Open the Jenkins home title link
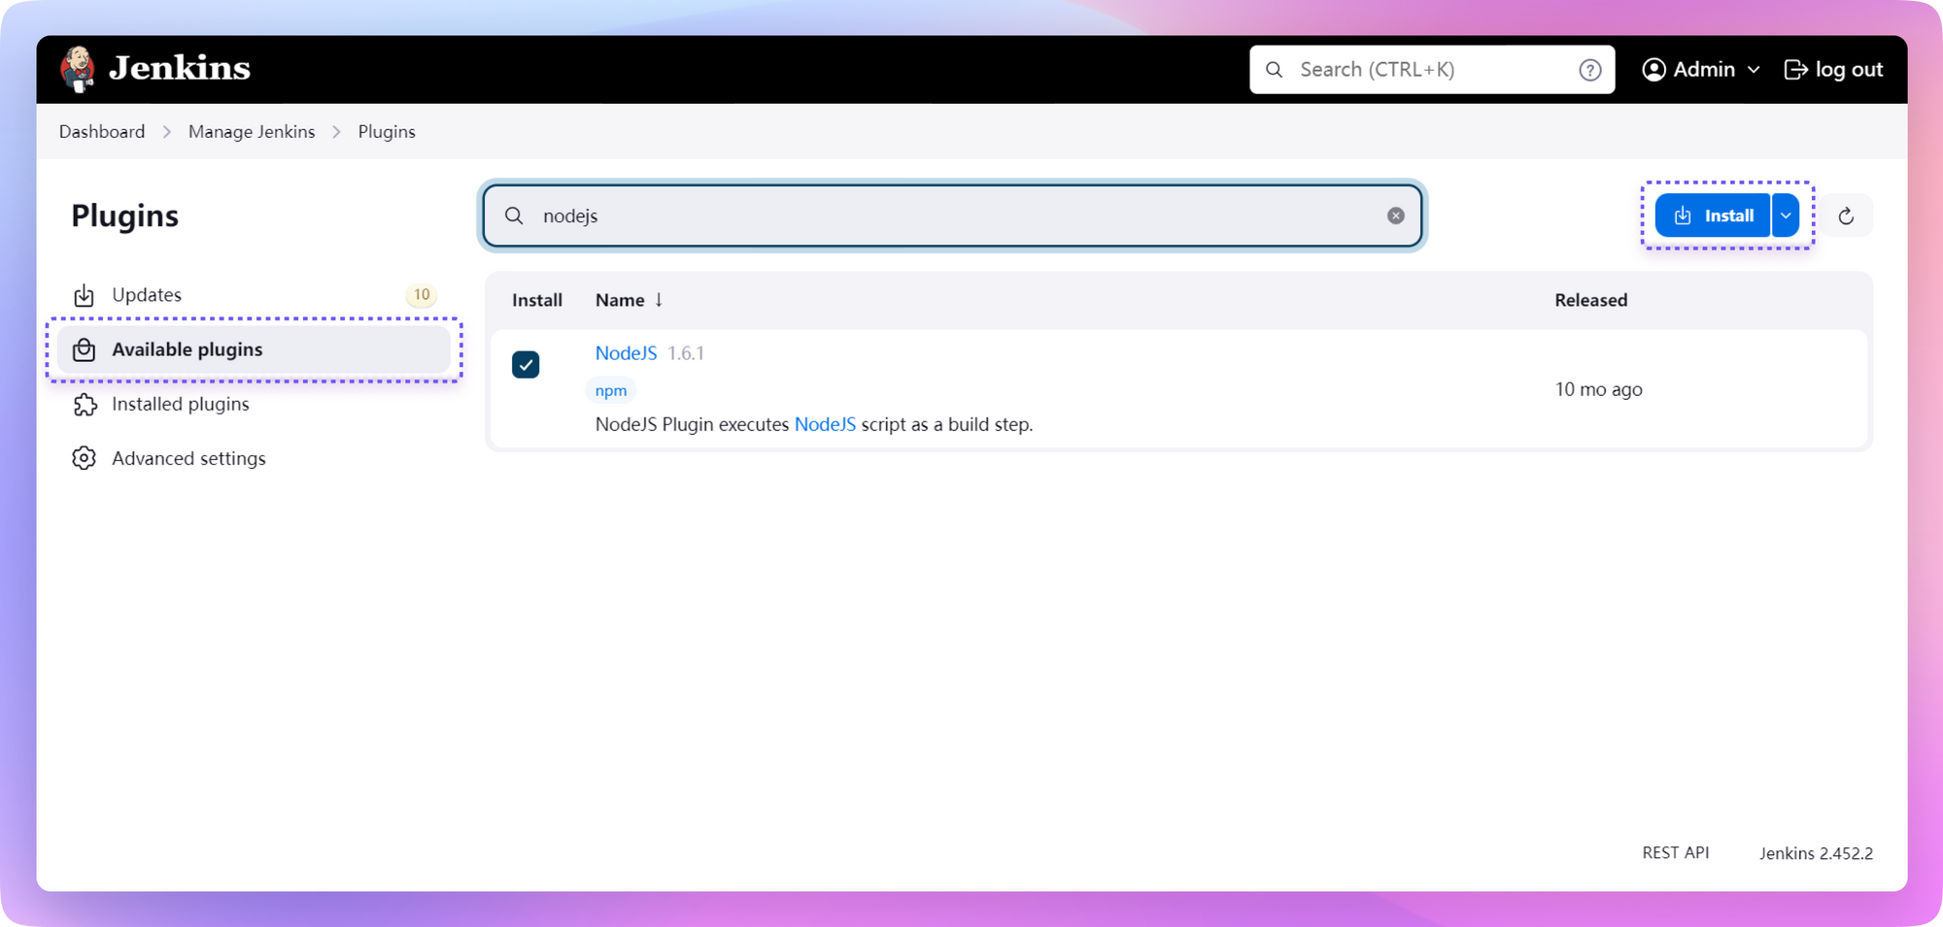Image resolution: width=1943 pixels, height=927 pixels. [x=180, y=68]
